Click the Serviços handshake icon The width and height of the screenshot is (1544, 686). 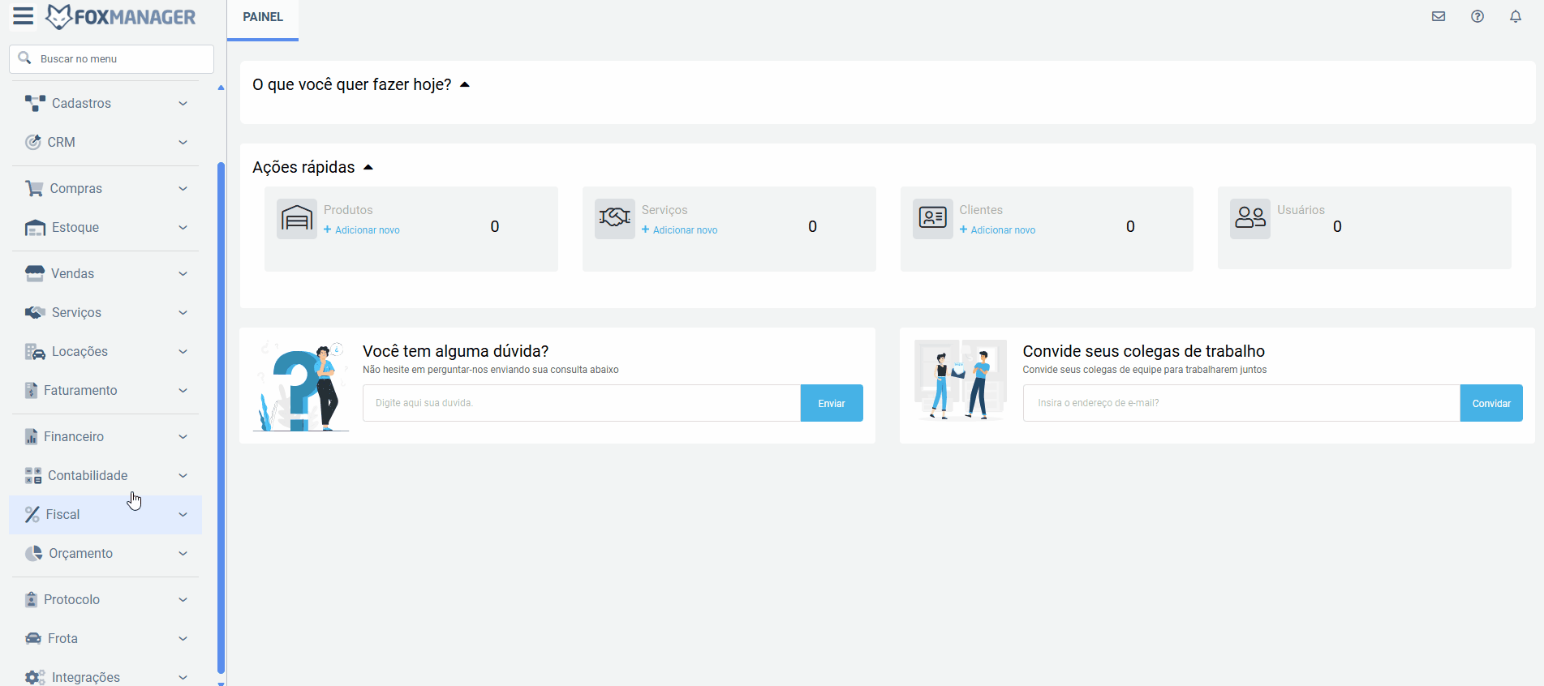tap(614, 218)
